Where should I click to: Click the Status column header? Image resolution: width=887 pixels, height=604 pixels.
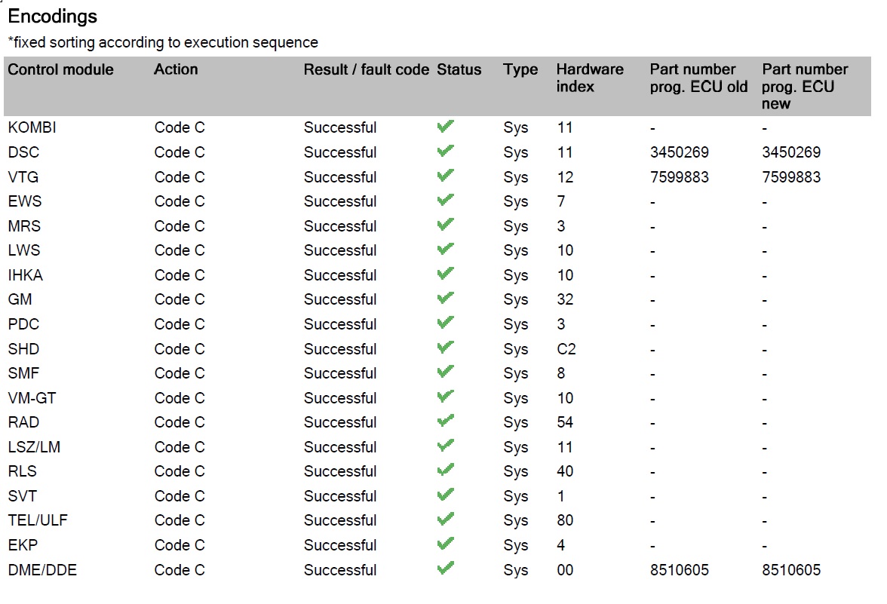coord(459,69)
